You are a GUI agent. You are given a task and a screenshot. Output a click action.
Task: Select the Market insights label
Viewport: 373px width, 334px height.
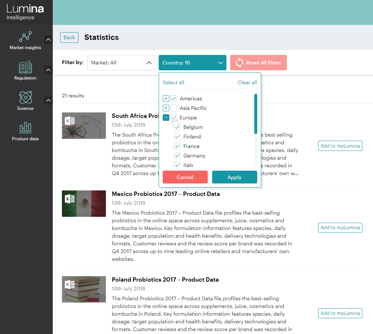tap(25, 48)
